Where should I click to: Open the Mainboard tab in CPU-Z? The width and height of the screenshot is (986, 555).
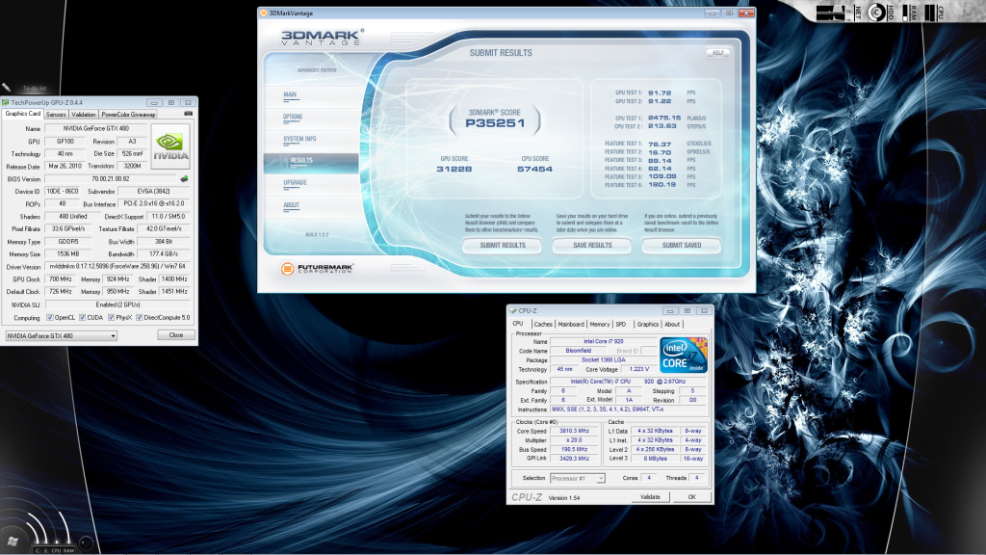coord(571,324)
